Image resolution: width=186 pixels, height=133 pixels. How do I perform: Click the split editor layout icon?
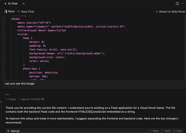pos(177,3)
